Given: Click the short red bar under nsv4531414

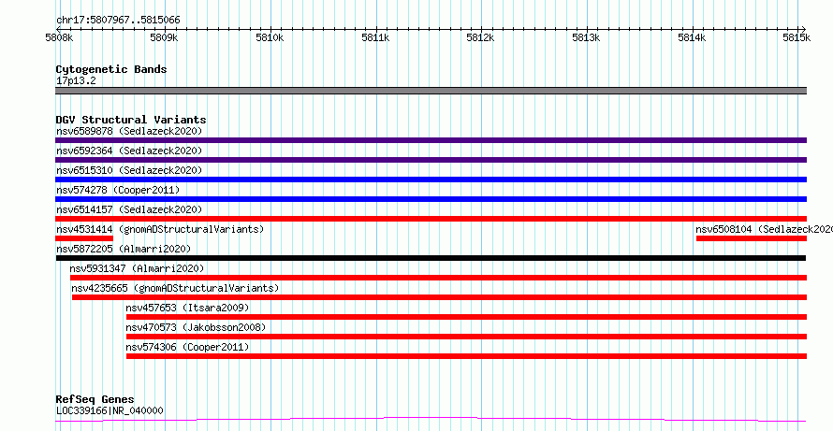Looking at the screenshot, I should (x=84, y=238).
